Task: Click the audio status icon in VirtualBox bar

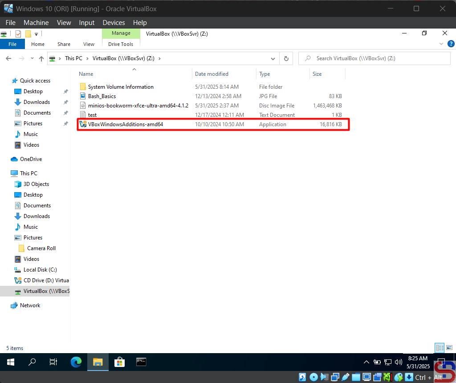Action: pos(324,377)
